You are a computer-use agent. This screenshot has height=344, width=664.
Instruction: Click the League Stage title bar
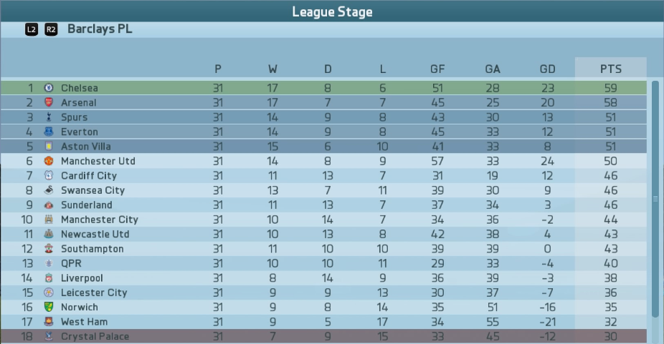[x=332, y=11]
